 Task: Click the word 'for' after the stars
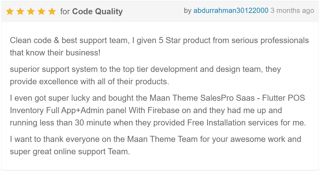65,12
